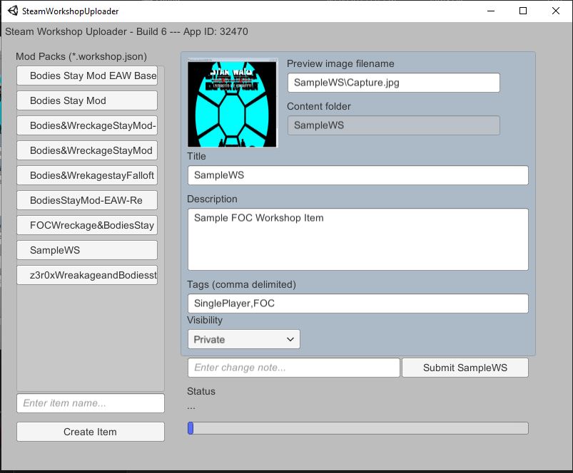Open FOCWreckage&BodiesStay mod pack
The width and height of the screenshot is (573, 473).
[x=87, y=225]
